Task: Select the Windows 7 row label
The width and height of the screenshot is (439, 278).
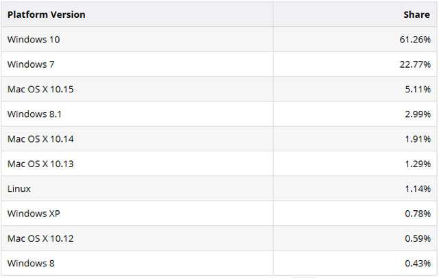Action: click(x=31, y=64)
